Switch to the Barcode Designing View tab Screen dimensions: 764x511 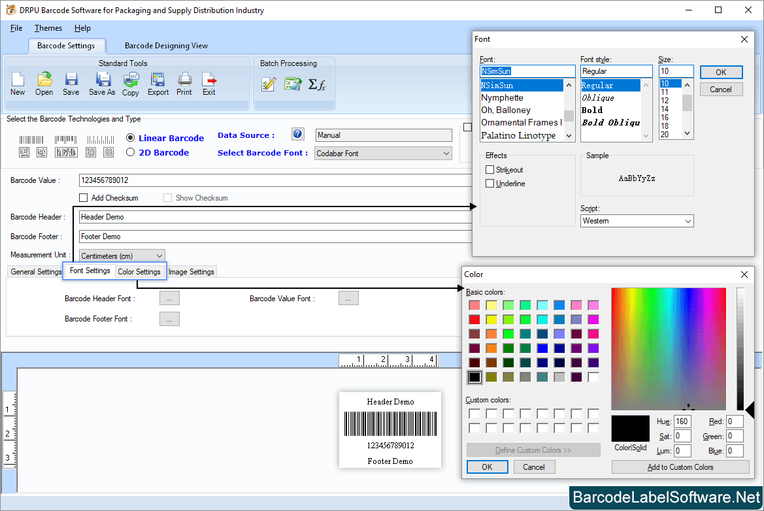tap(165, 46)
